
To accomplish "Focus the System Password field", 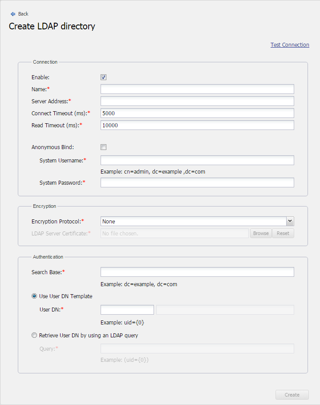I will [197, 182].
